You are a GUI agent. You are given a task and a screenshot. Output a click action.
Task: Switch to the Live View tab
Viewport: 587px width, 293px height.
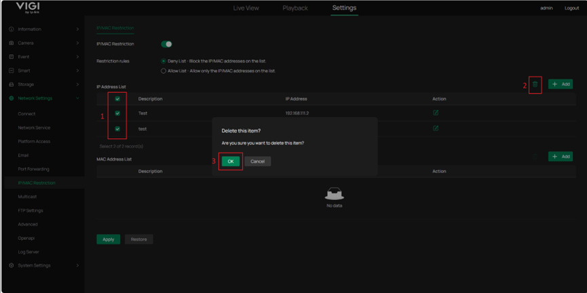[246, 8]
